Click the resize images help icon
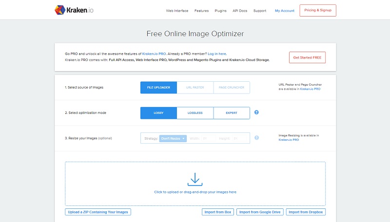390x222 pixels. (x=256, y=138)
